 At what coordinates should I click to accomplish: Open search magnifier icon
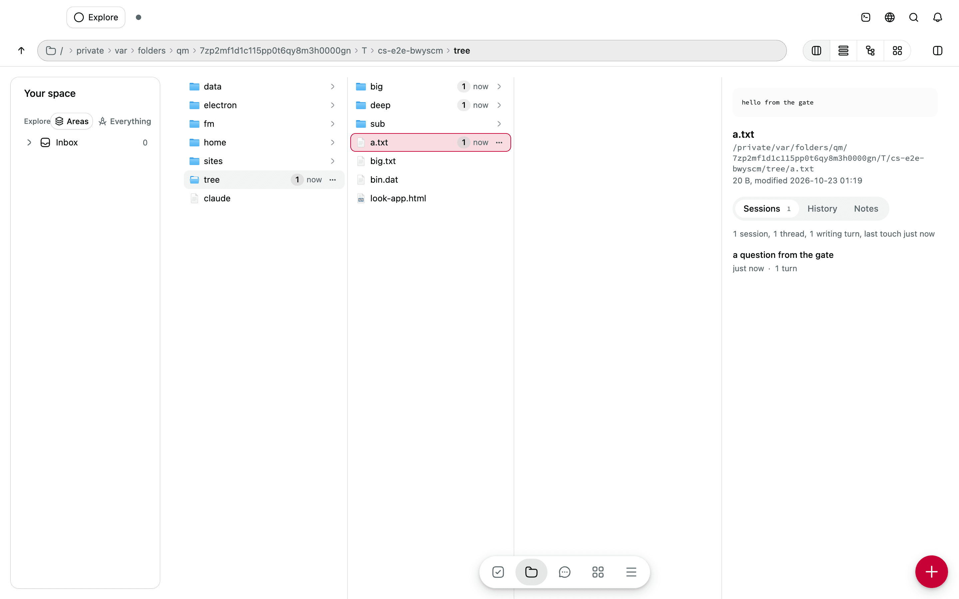pyautogui.click(x=913, y=17)
